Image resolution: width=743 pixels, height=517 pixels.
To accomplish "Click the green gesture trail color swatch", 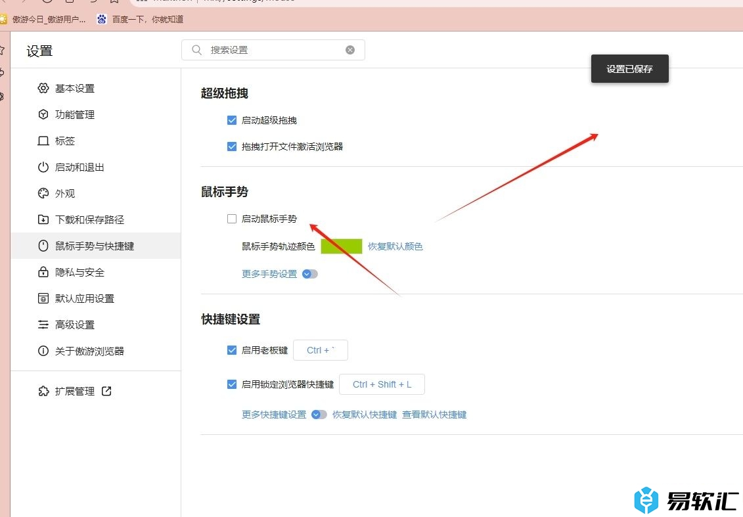I will 341,246.
